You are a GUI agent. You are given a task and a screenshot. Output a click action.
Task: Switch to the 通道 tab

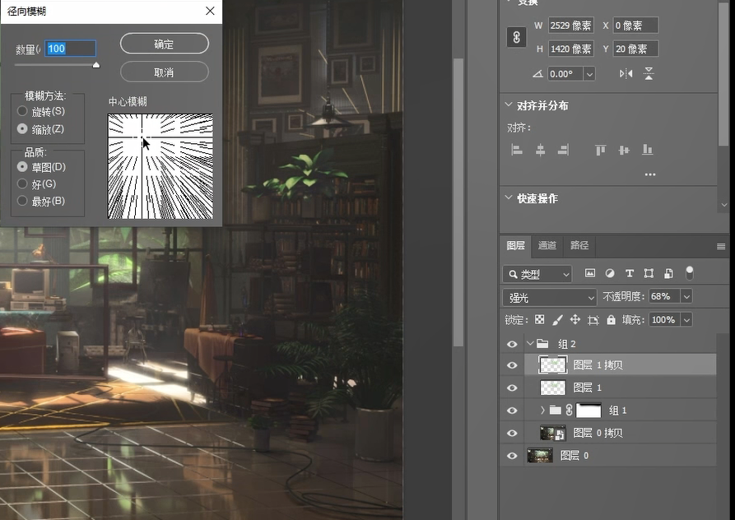point(547,245)
